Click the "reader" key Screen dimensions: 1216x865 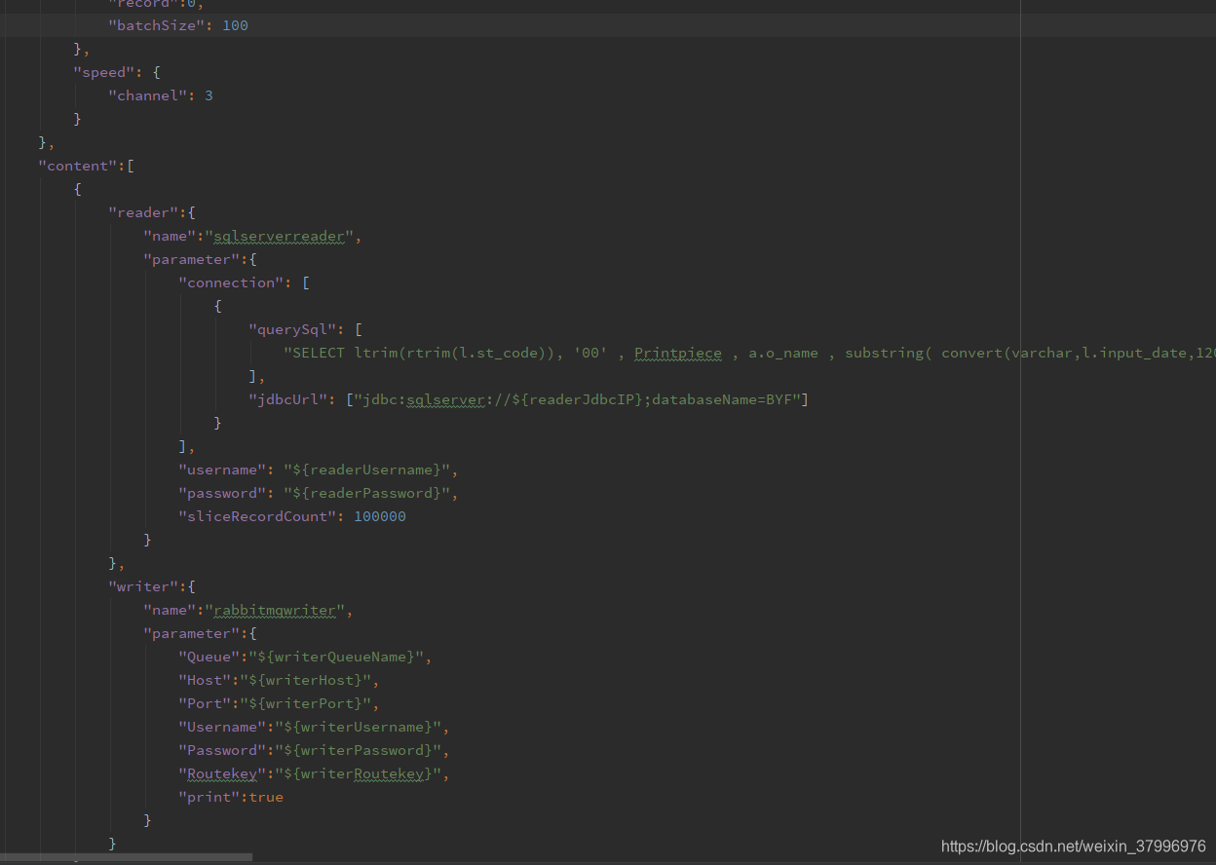coord(143,212)
